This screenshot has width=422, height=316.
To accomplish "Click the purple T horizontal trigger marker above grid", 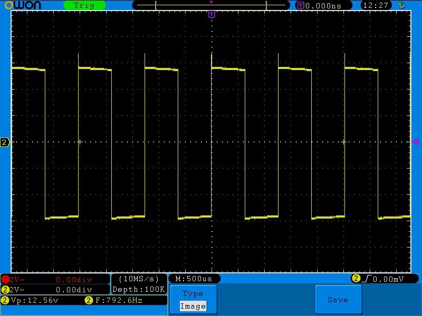I will (212, 15).
